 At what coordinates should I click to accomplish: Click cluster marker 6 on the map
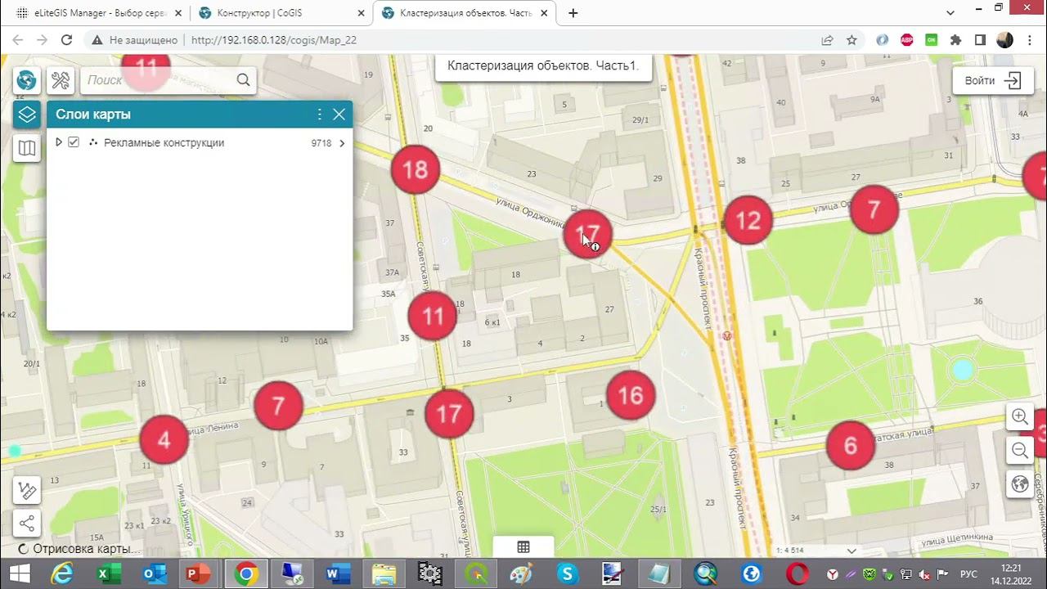click(x=851, y=446)
